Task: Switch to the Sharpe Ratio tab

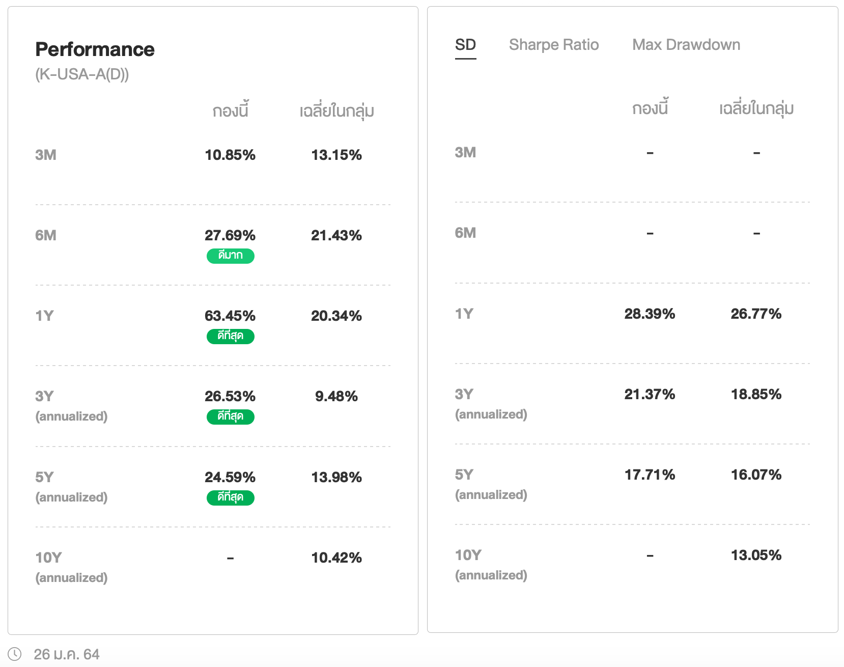Action: click(x=554, y=45)
